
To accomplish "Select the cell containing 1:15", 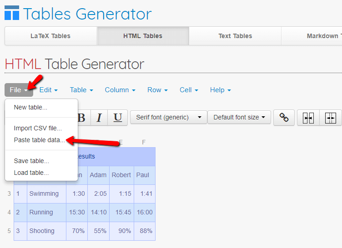I will pos(121,194).
